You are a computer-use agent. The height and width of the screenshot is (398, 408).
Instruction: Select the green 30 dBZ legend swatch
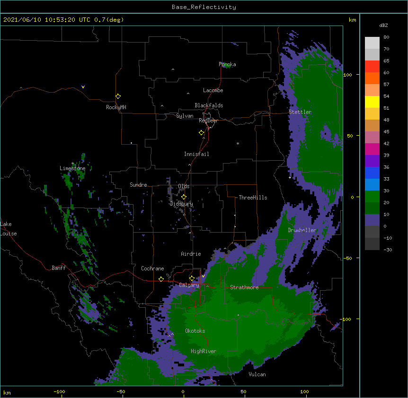[x=372, y=197]
